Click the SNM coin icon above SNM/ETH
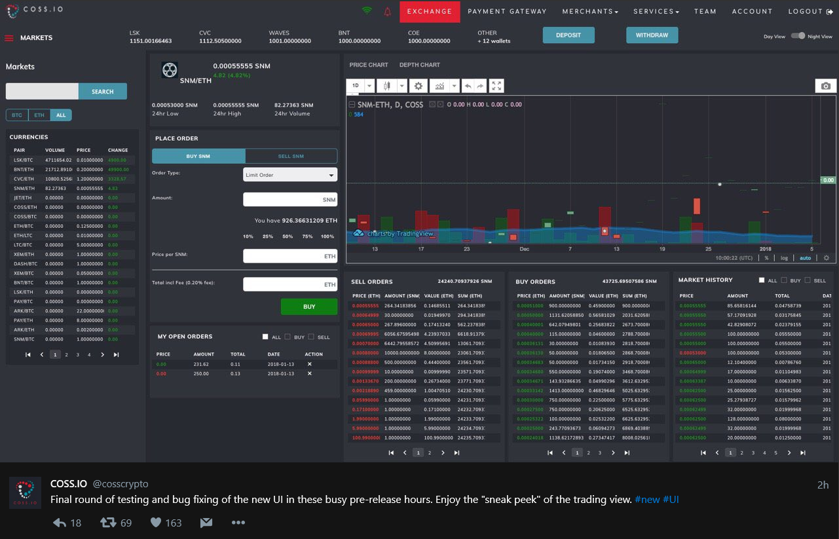 pos(170,69)
